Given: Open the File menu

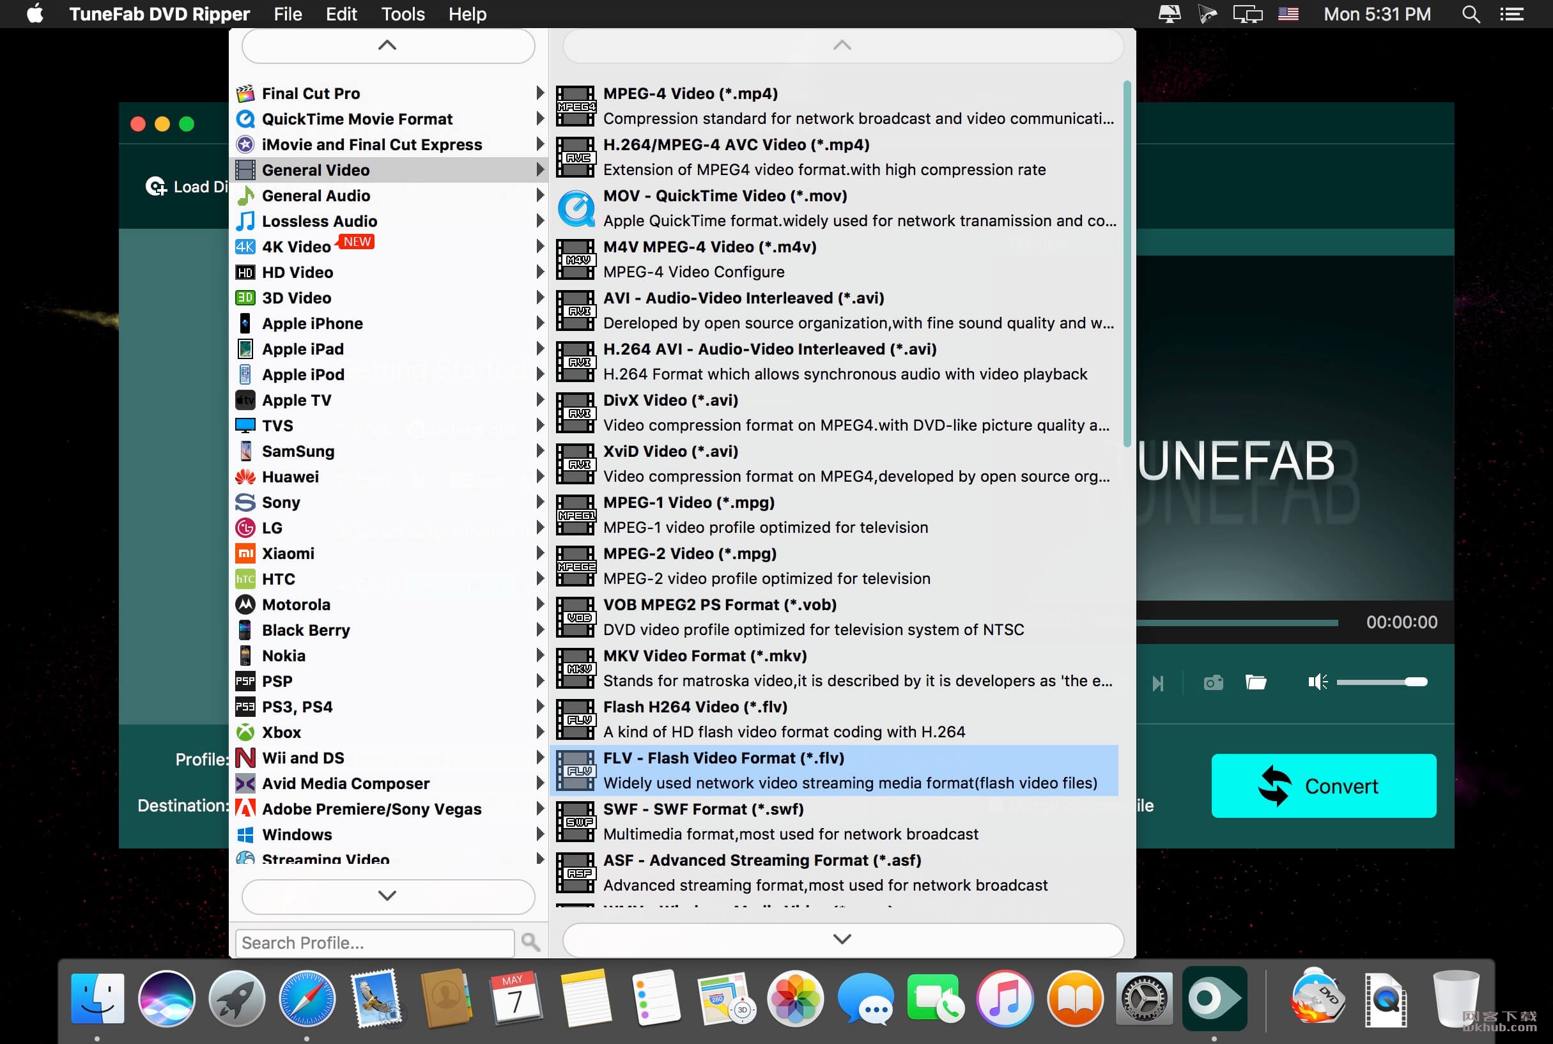Looking at the screenshot, I should (288, 14).
